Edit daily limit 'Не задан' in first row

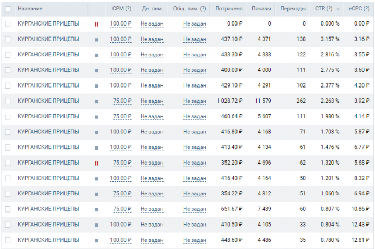tap(152, 23)
